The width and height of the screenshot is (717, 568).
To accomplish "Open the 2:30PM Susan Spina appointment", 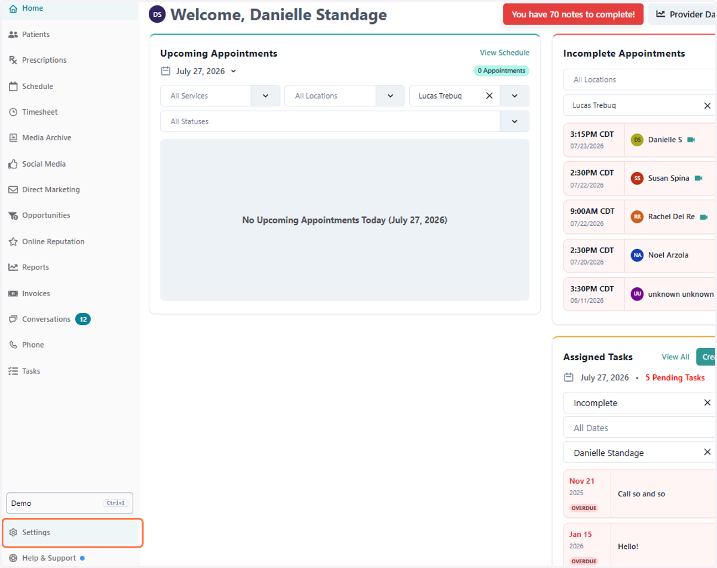I will (639, 179).
